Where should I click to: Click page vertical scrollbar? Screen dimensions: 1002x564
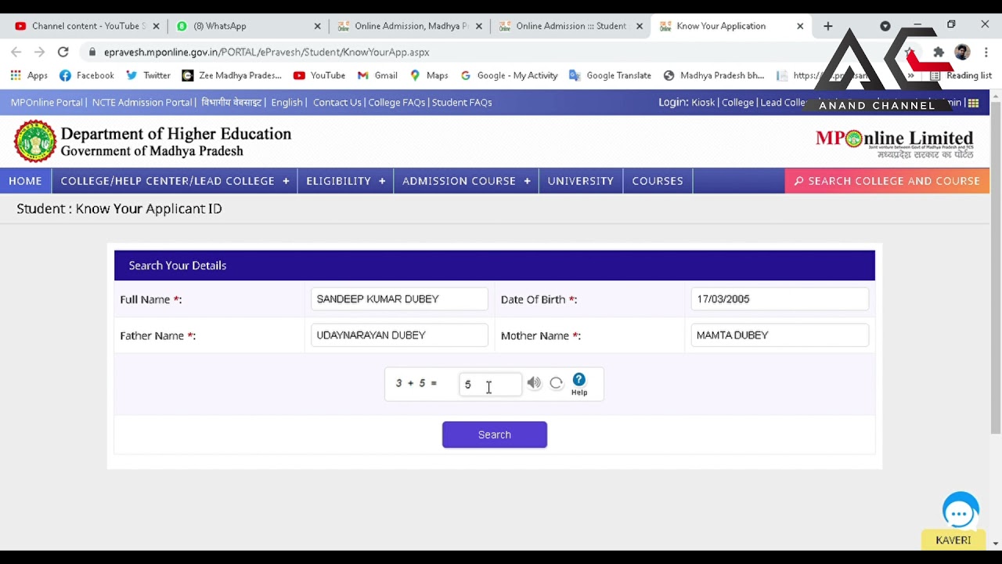(x=996, y=266)
